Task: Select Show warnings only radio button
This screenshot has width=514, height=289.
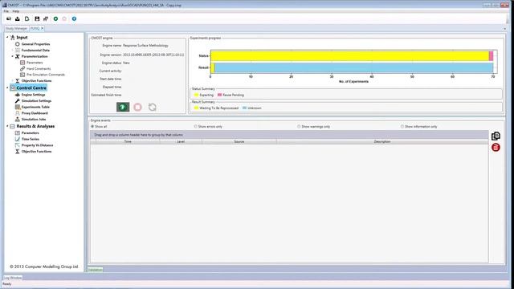Action: pos(299,127)
